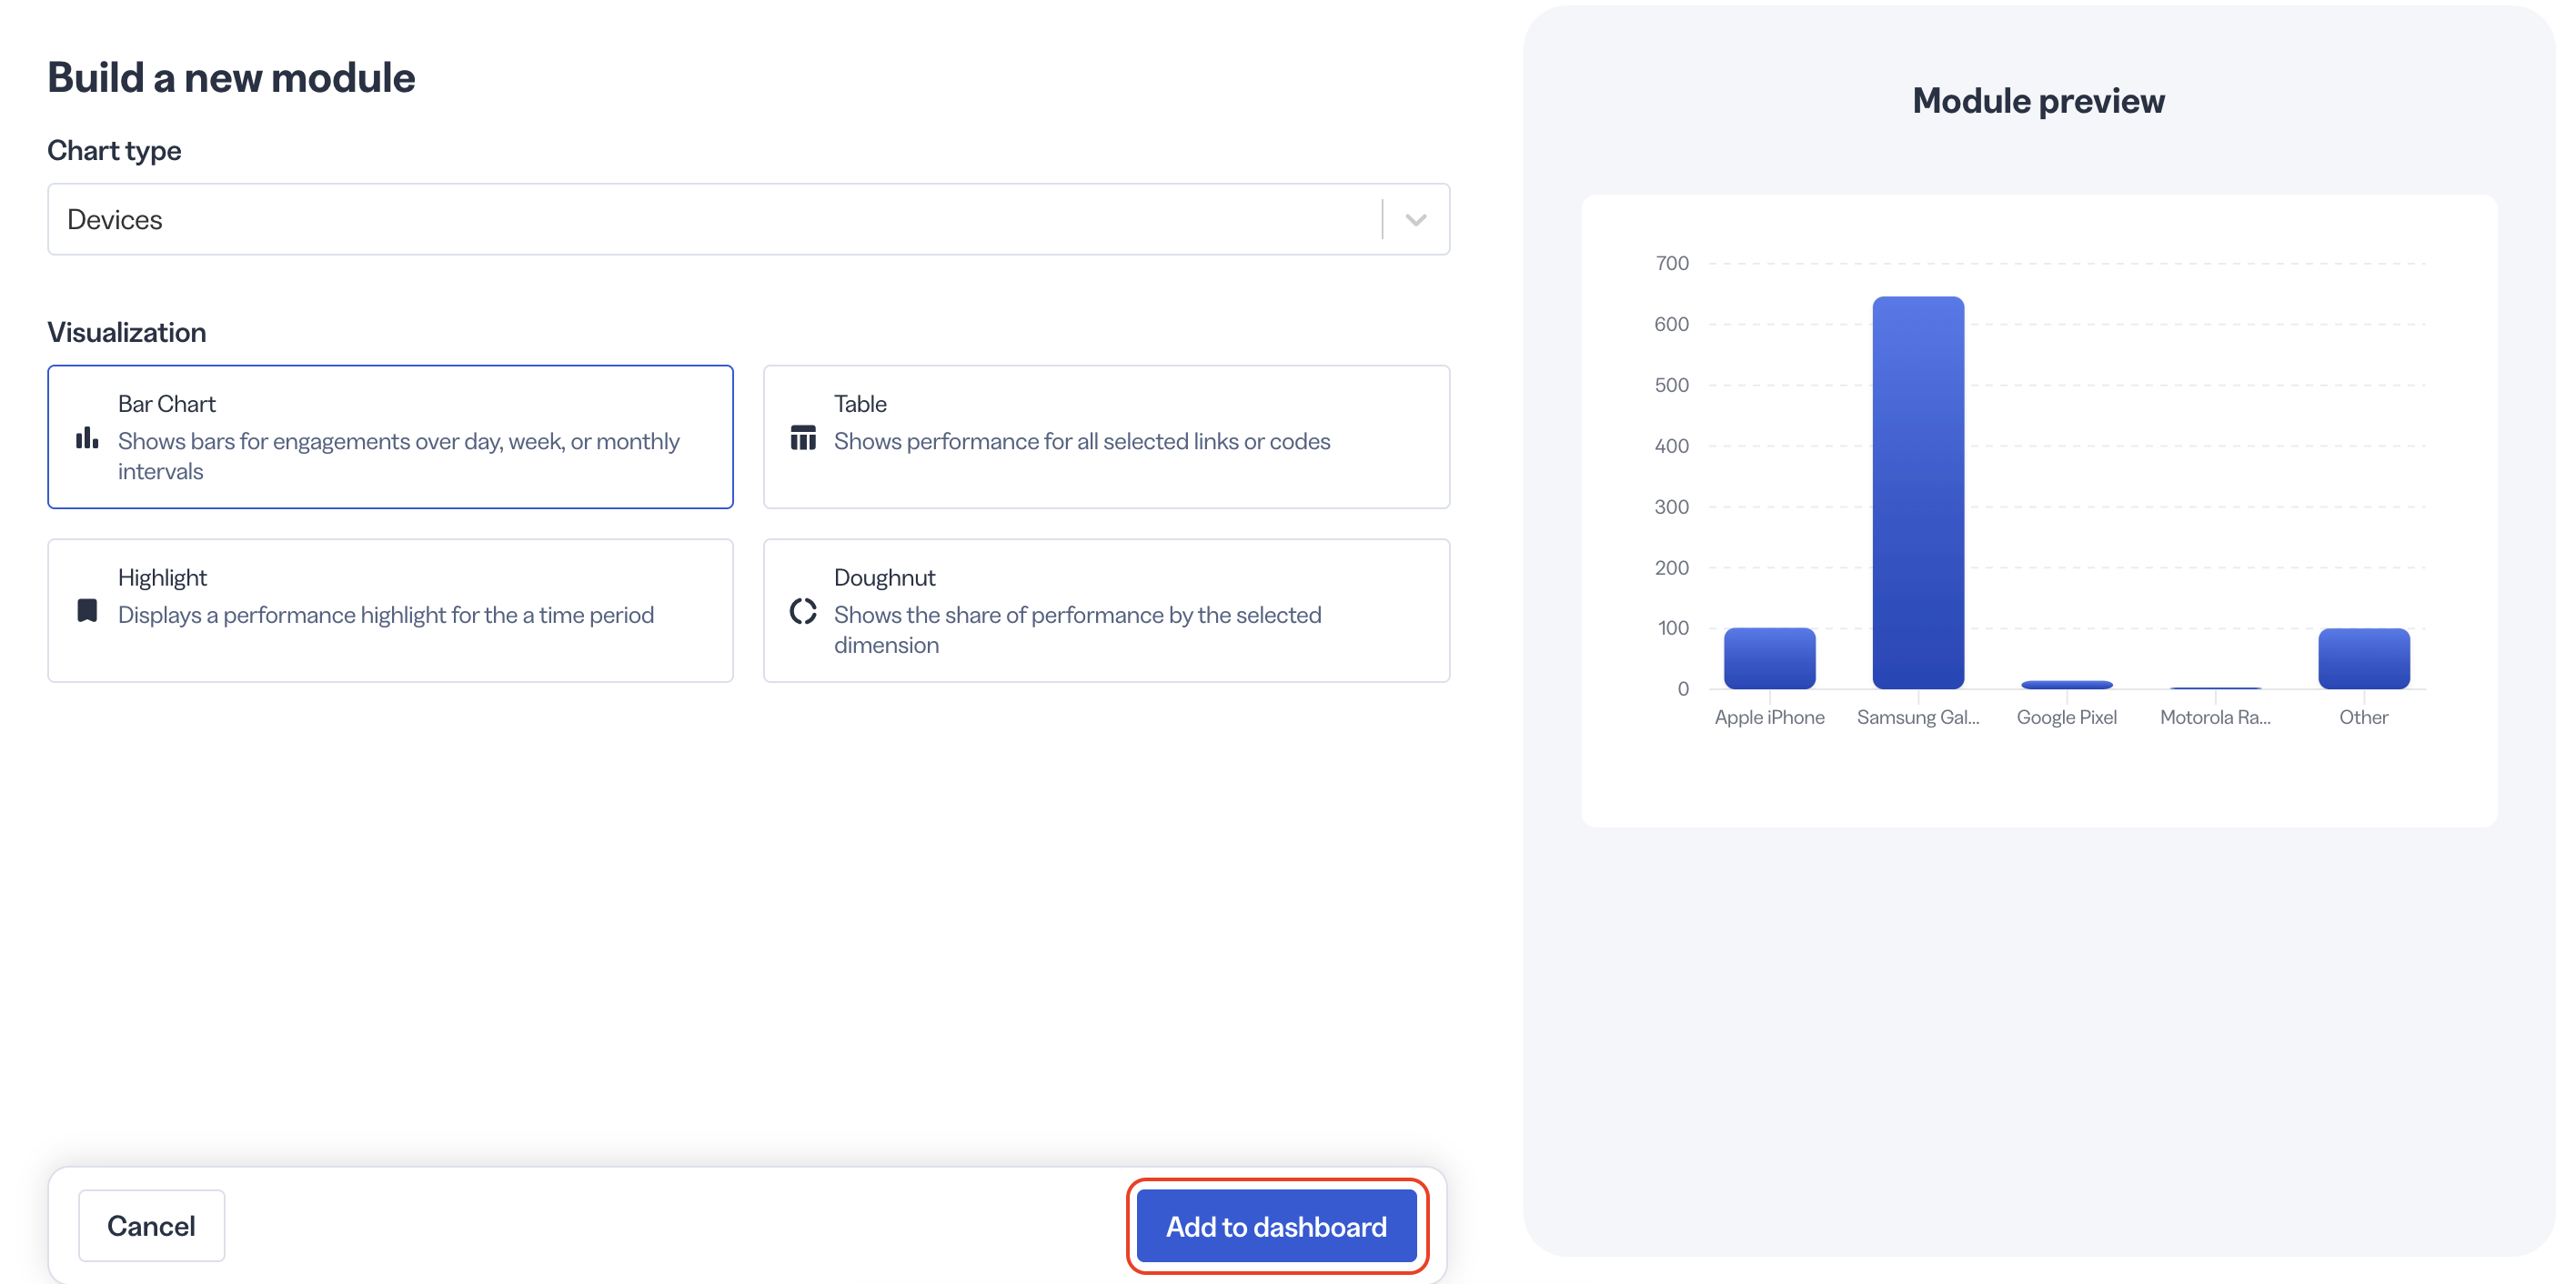Click Add to dashboard button
Viewport: 2576px width, 1284px height.
[x=1276, y=1226]
